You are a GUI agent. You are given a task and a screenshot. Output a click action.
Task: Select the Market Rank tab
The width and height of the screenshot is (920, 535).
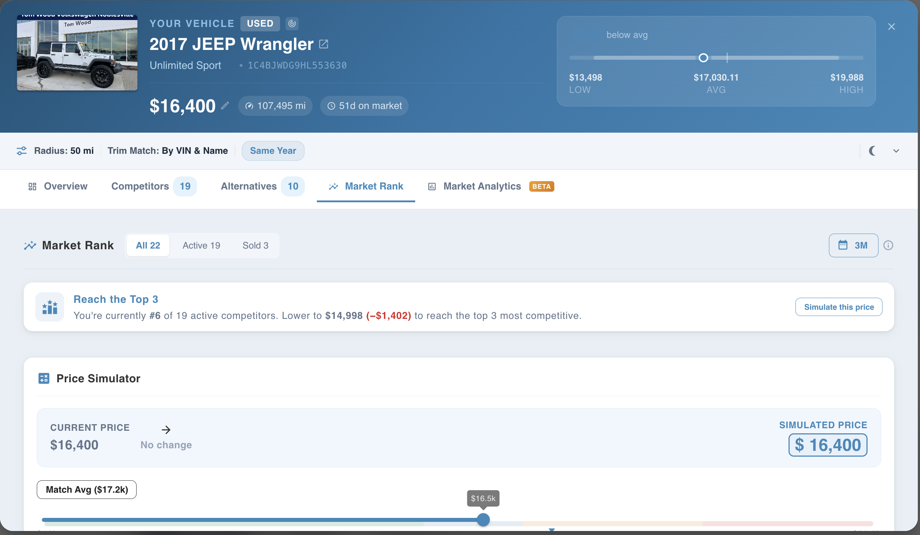tap(366, 186)
